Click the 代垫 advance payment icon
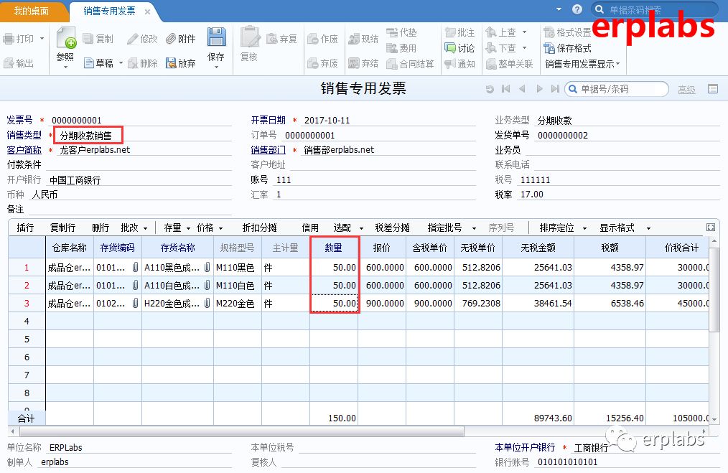 tap(392, 32)
